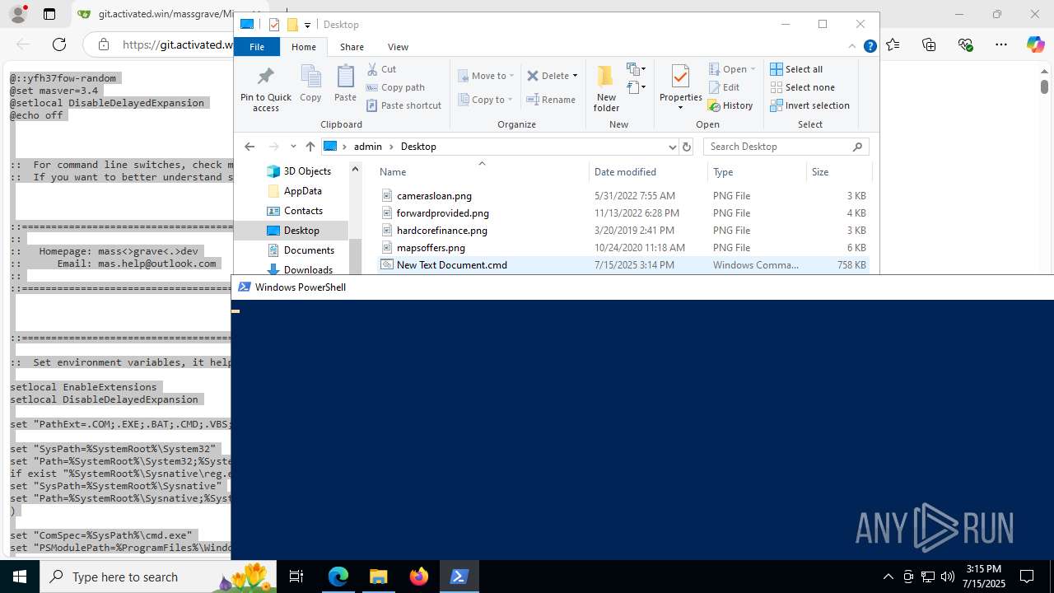Click the Open ribbon button

731,69
